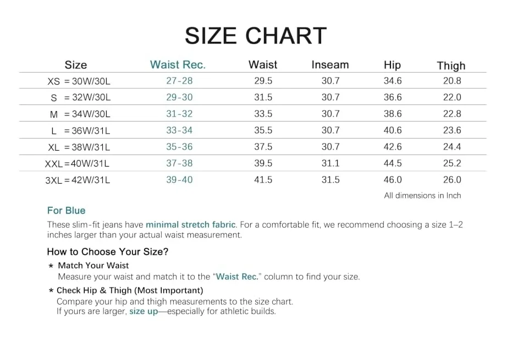Click the SIZE CHART title
Viewport: 518px width, 342px height.
click(256, 36)
